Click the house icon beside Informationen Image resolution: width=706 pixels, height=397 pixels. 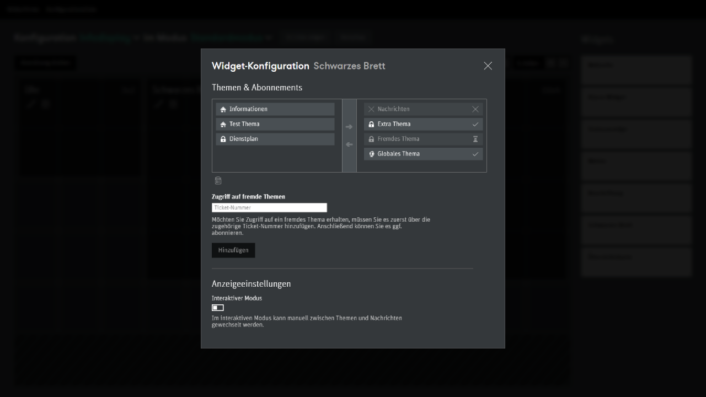pyautogui.click(x=223, y=109)
